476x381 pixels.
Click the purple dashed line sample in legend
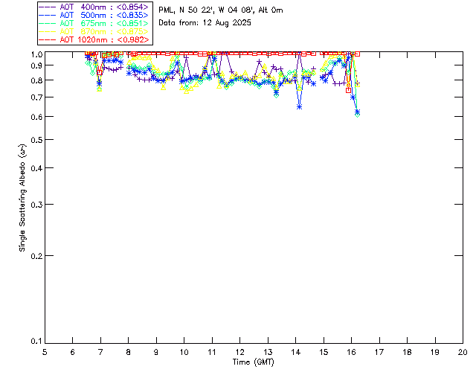tap(48, 7)
